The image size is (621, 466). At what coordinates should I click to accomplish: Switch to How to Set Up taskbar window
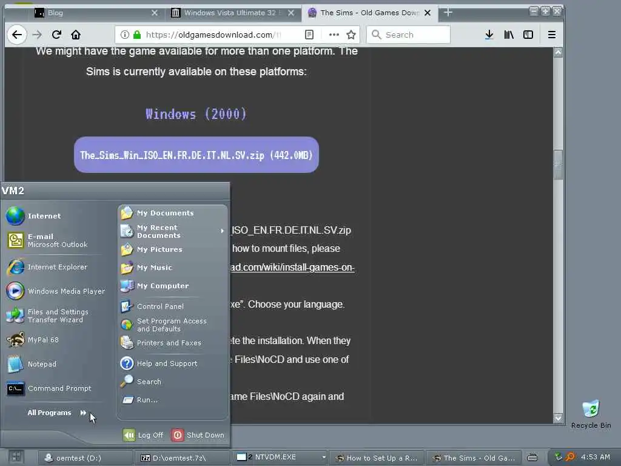376,458
